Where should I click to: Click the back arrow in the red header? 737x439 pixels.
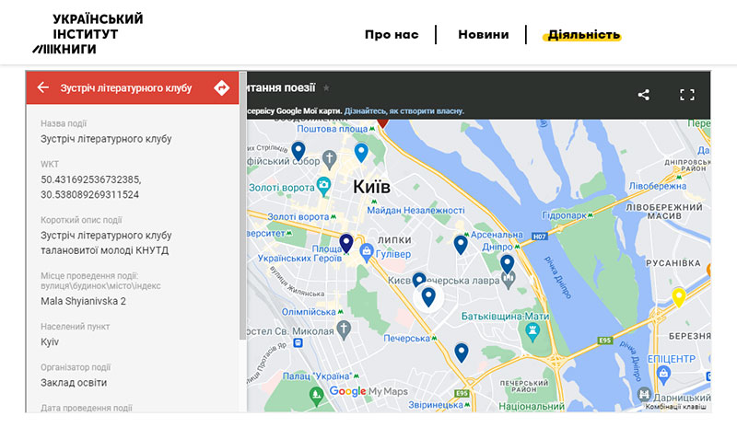click(42, 87)
